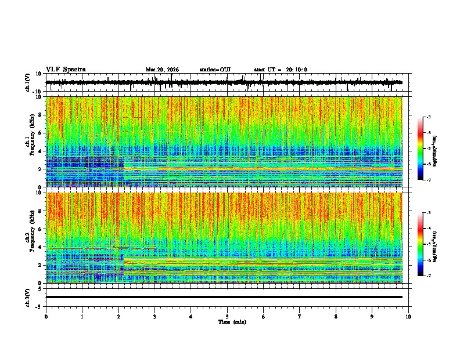
Task: Click the time axis tick label "3"
Action: (154, 317)
